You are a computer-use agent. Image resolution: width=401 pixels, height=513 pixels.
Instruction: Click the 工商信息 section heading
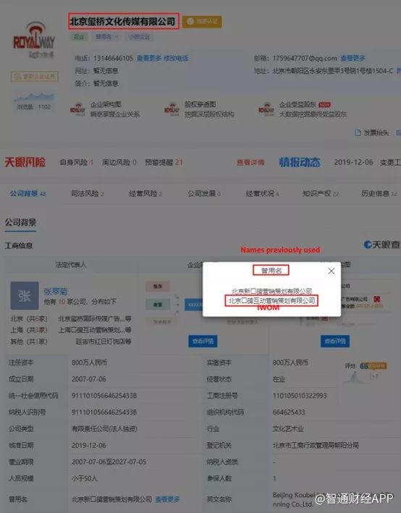(19, 246)
